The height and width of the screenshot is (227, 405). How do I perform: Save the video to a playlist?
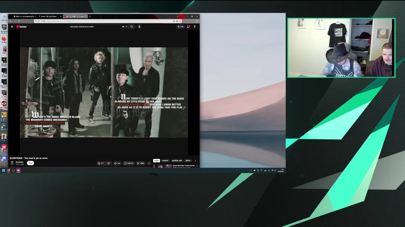129,163
